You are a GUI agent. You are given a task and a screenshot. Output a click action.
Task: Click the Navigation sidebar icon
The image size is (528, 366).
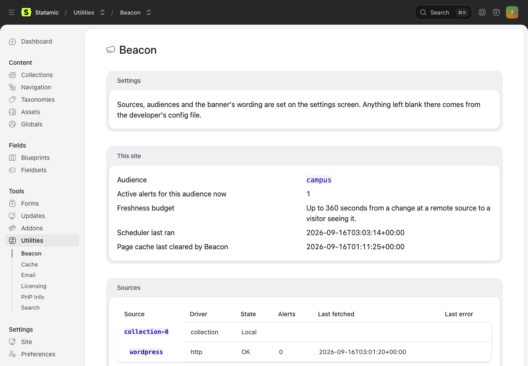[12, 87]
